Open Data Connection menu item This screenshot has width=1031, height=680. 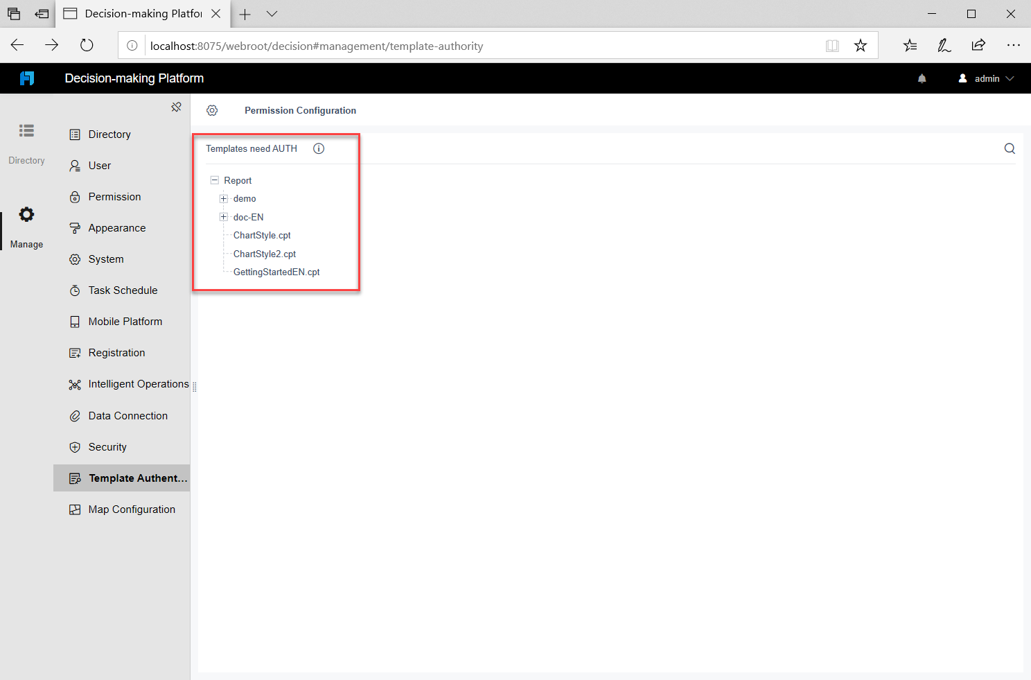pyautogui.click(x=121, y=416)
